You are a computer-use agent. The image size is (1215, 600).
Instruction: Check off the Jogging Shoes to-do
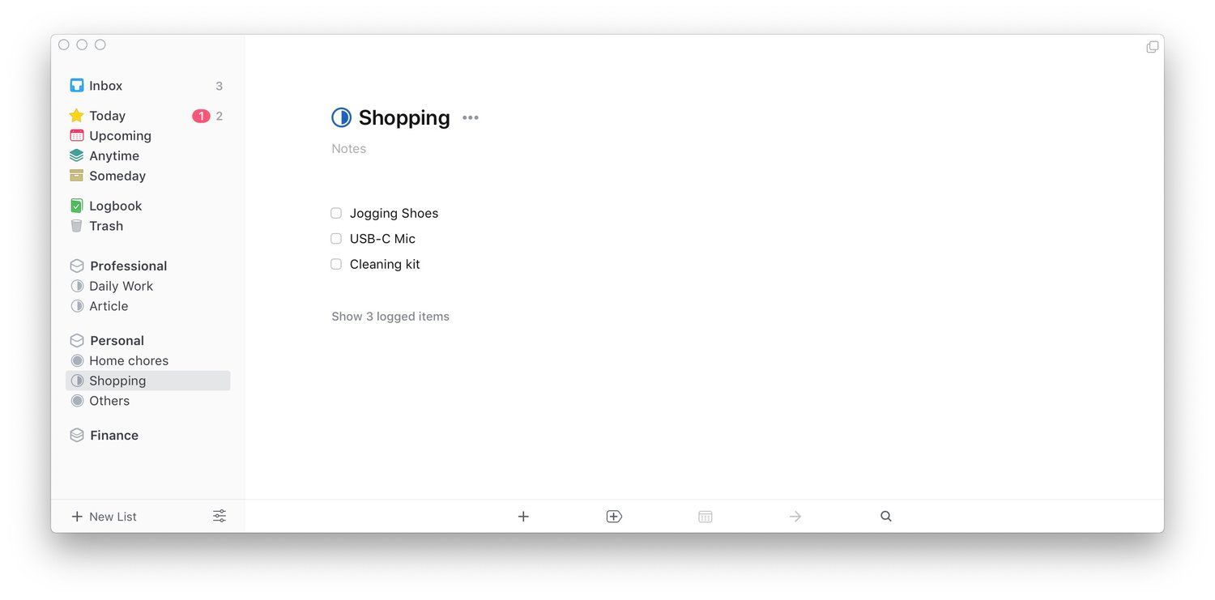(336, 214)
